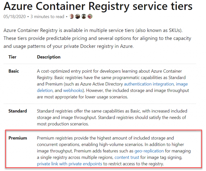Click the 05/18/2020 publish date
Screen dimensions: 206x171
click(x=15, y=17)
